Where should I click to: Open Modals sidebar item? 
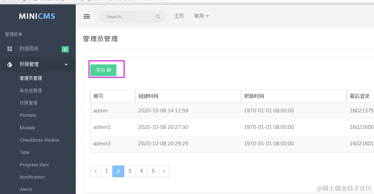tap(28, 128)
